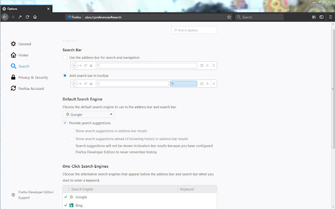Select the Search settings category
The height and width of the screenshot is (209, 335).
pos(20,66)
